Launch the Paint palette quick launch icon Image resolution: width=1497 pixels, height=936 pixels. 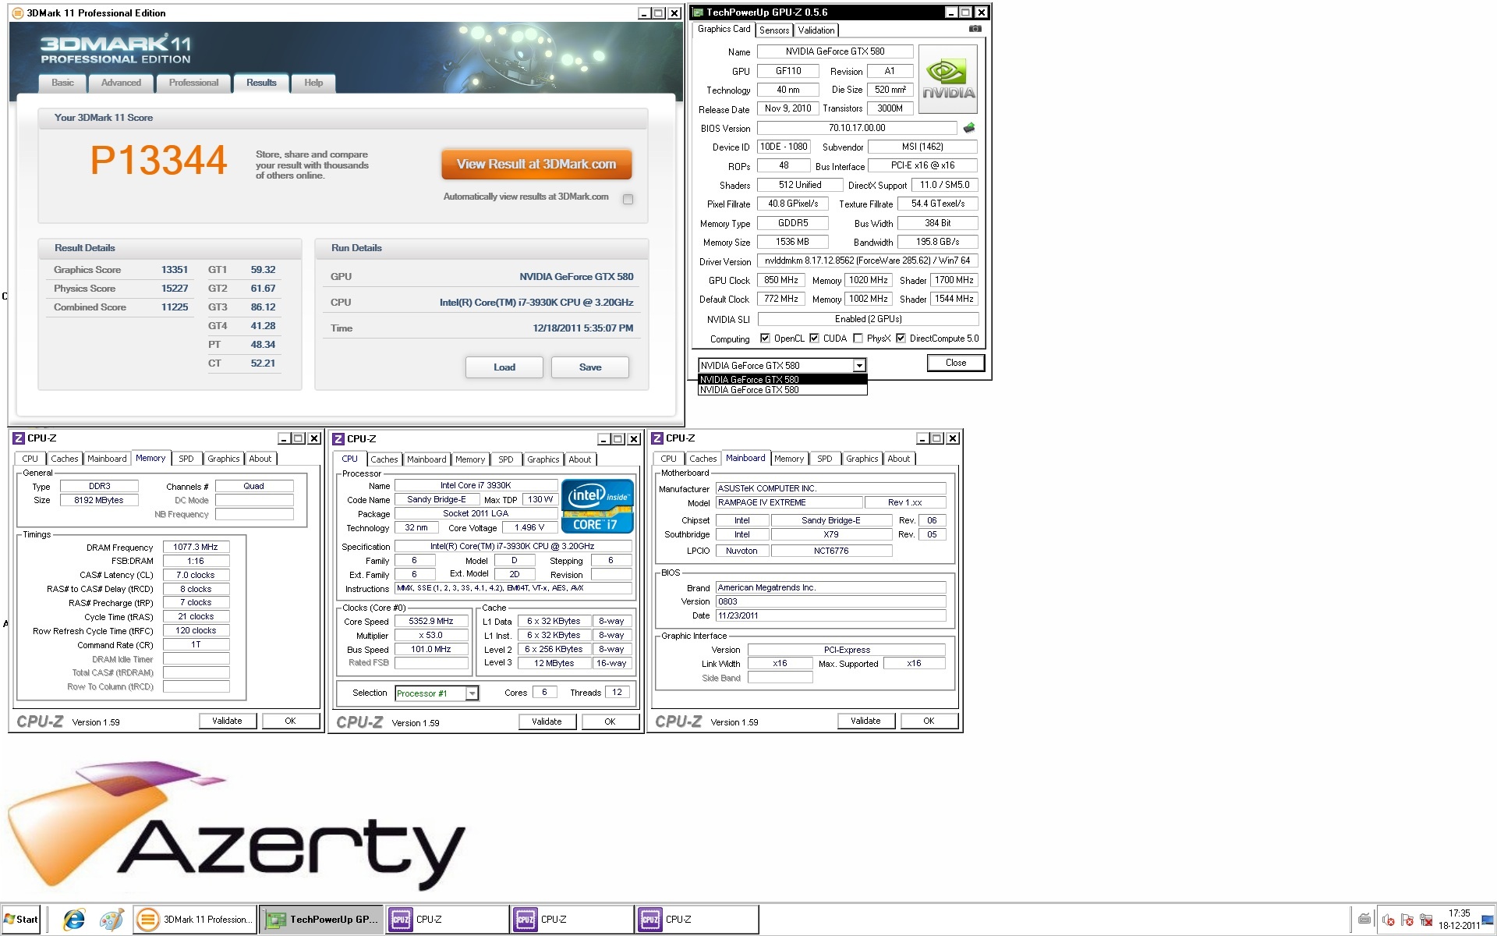point(111,920)
